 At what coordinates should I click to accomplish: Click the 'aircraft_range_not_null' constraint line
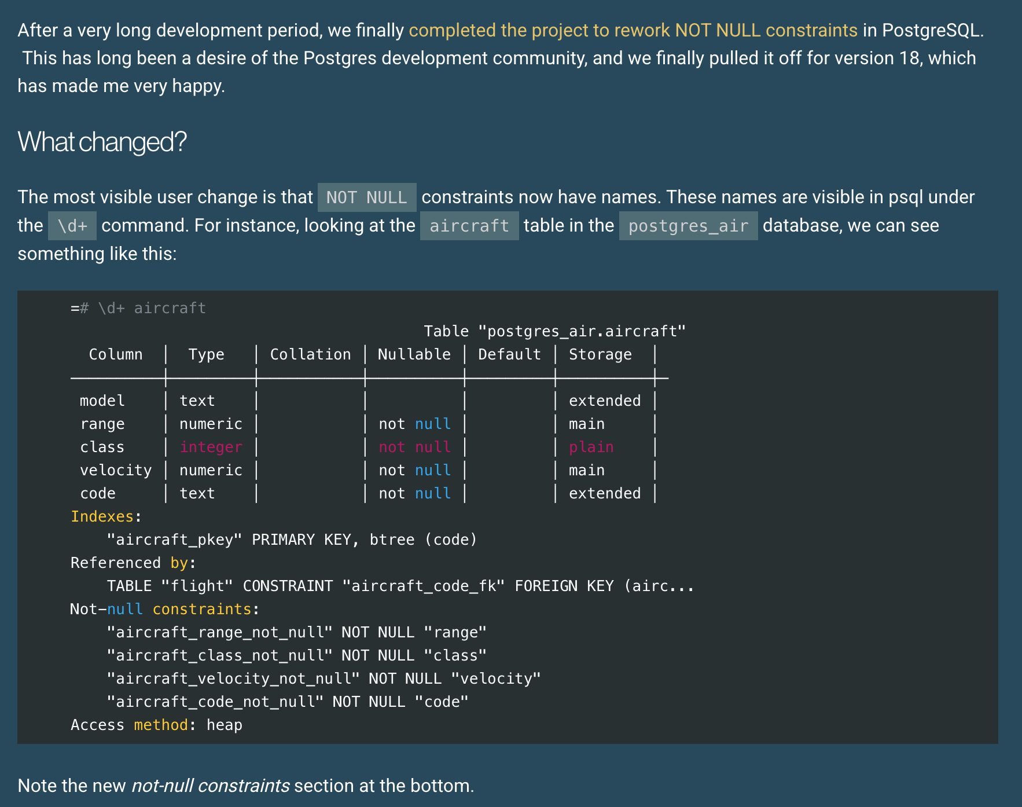[297, 632]
